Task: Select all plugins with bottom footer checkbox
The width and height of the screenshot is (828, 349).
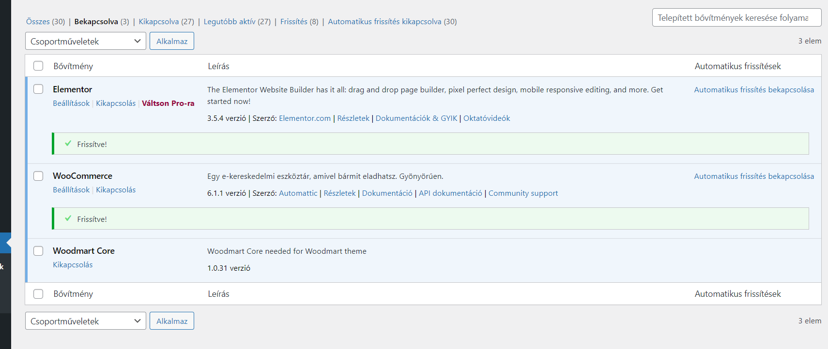Action: [x=38, y=294]
